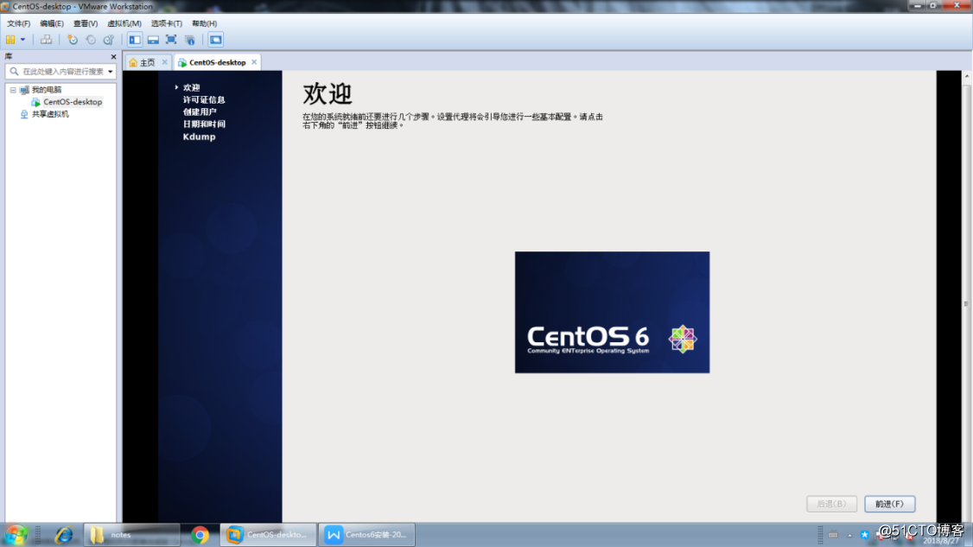Click the 欢迎 page heading

pyautogui.click(x=328, y=94)
